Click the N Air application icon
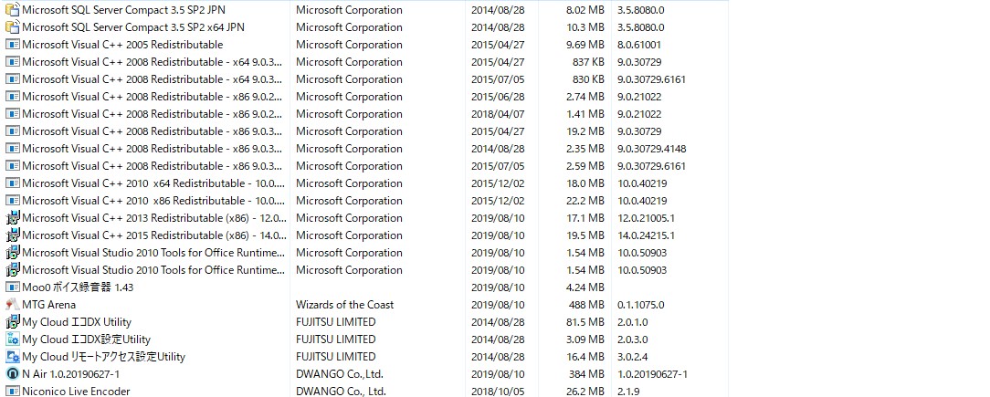Screen dimensions: 990x397 (x=13, y=374)
